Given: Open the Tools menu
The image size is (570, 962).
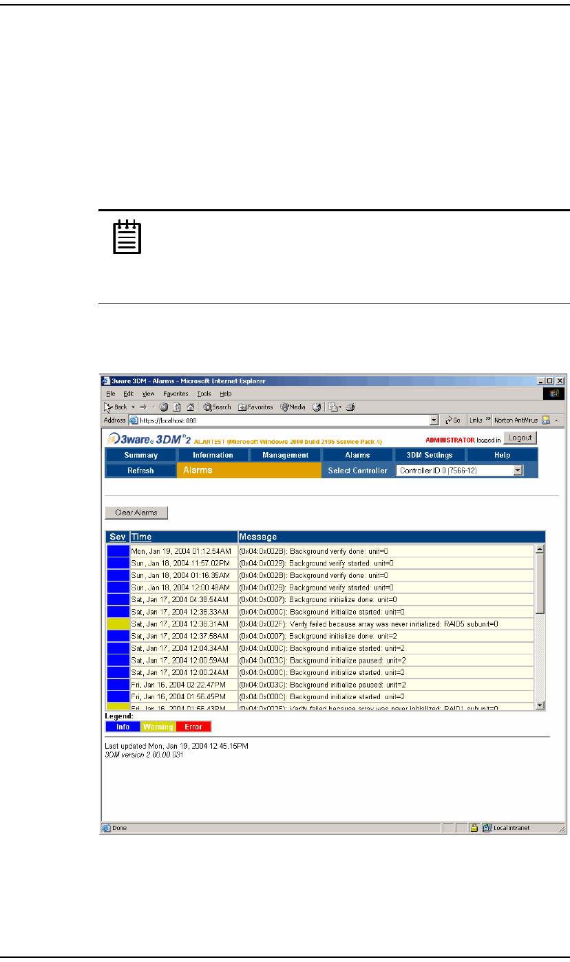Looking at the screenshot, I should (204, 394).
